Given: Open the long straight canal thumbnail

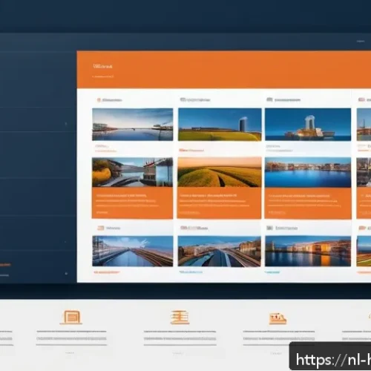Looking at the screenshot, I should coord(133,251).
